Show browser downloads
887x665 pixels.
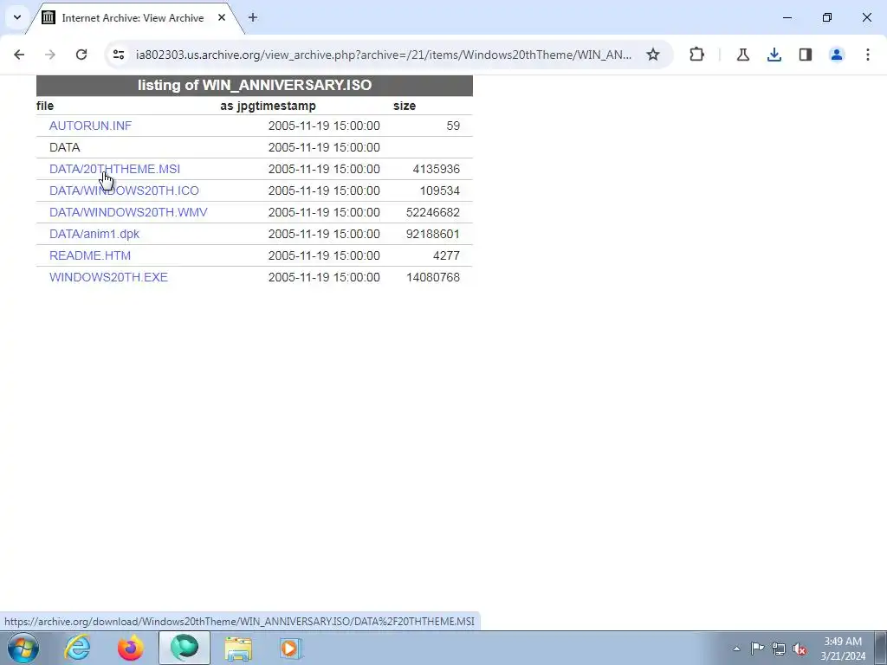click(x=774, y=55)
